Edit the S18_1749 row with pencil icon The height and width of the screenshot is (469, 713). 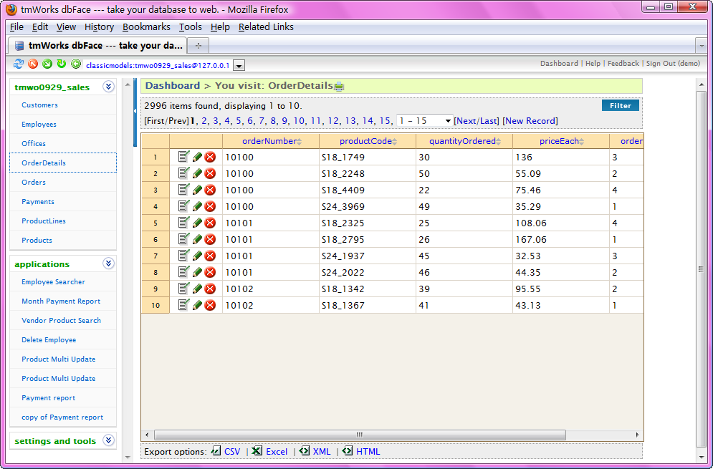click(x=197, y=158)
